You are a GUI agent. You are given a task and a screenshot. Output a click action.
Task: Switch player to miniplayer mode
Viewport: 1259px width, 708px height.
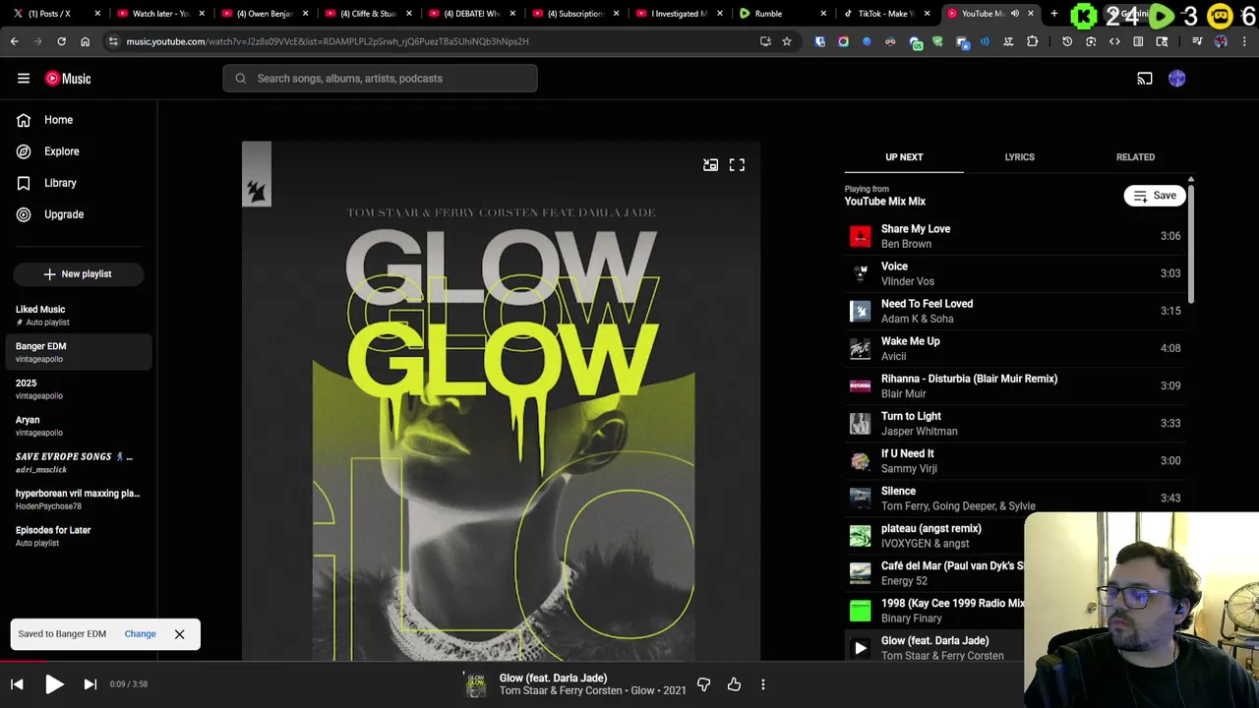click(x=710, y=165)
